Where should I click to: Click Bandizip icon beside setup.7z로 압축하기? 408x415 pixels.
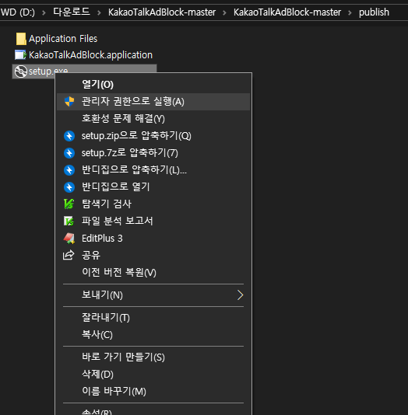pyautogui.click(x=69, y=153)
